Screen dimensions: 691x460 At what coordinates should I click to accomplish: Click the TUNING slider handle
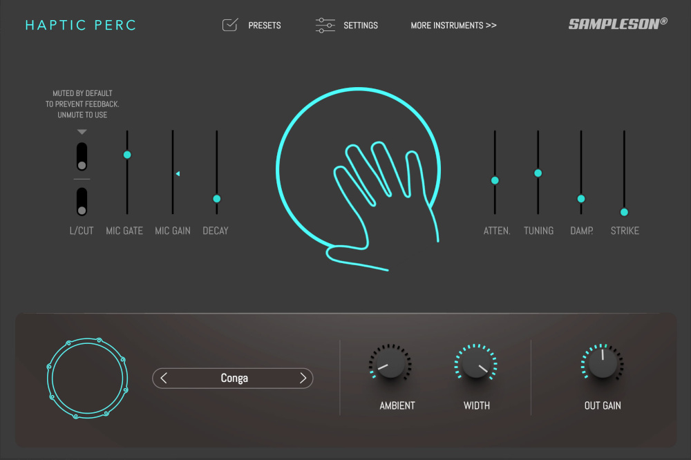point(538,173)
